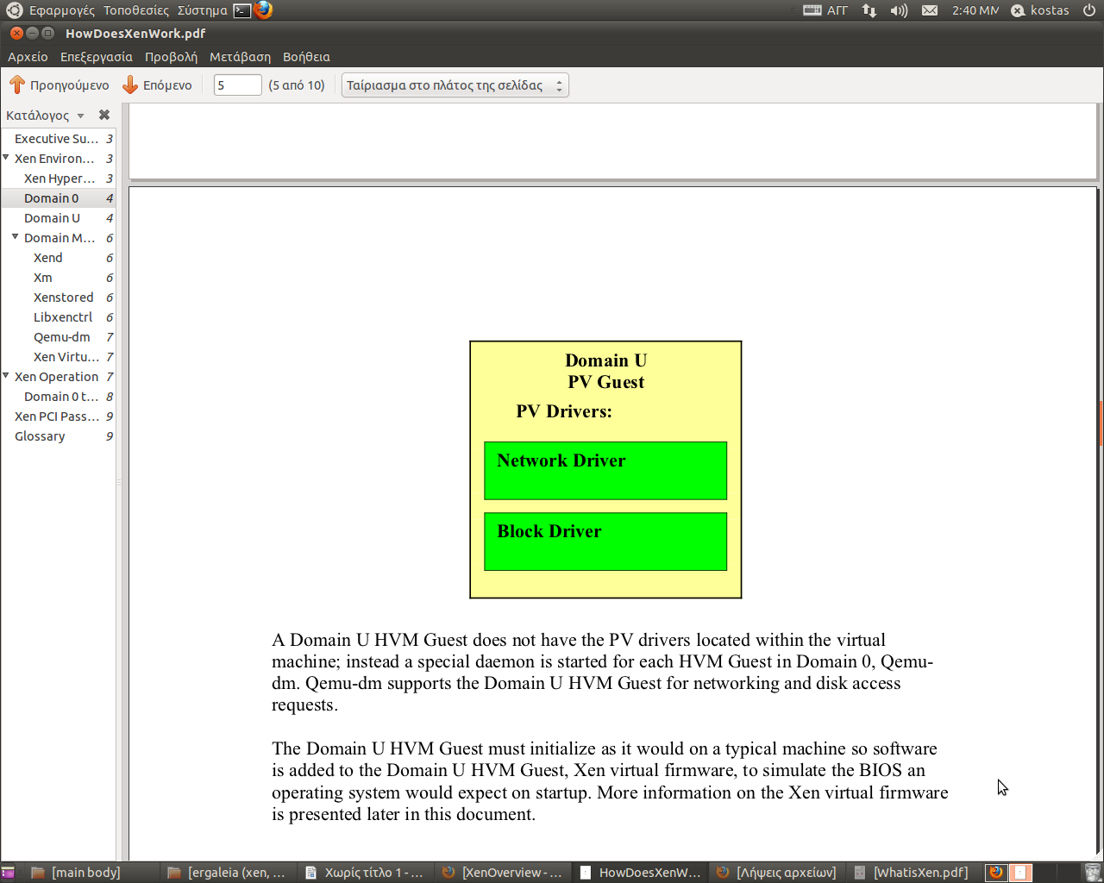
Task: Click the Ubuntu logo icon
Action: pyautogui.click(x=14, y=10)
